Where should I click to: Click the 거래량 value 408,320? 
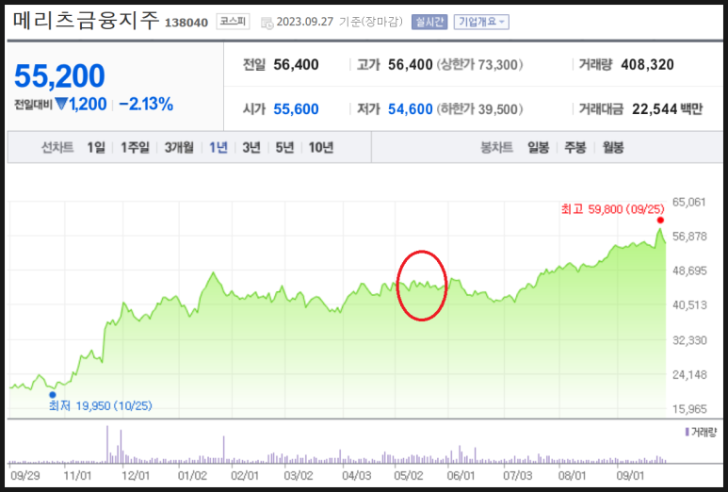(647, 65)
